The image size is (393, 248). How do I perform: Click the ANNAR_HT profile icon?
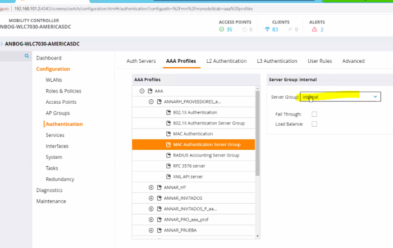tap(159, 187)
